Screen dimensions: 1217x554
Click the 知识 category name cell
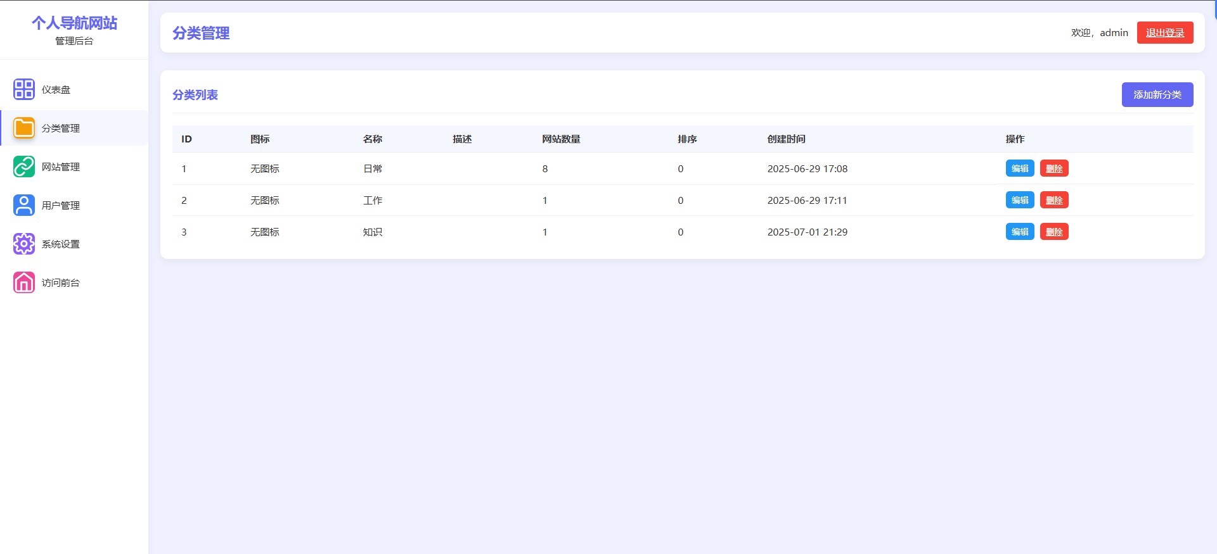373,232
